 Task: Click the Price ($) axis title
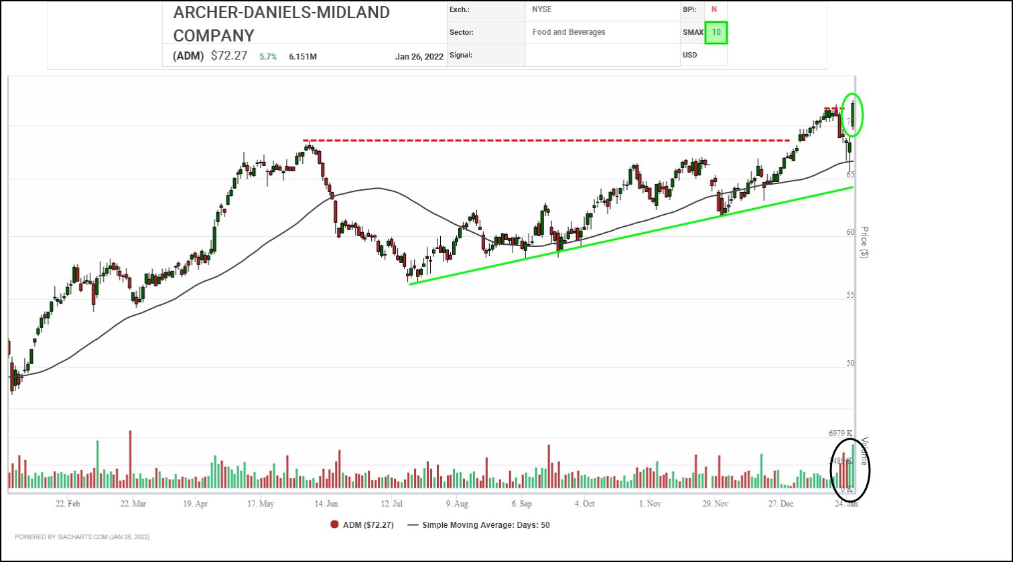[x=864, y=242]
